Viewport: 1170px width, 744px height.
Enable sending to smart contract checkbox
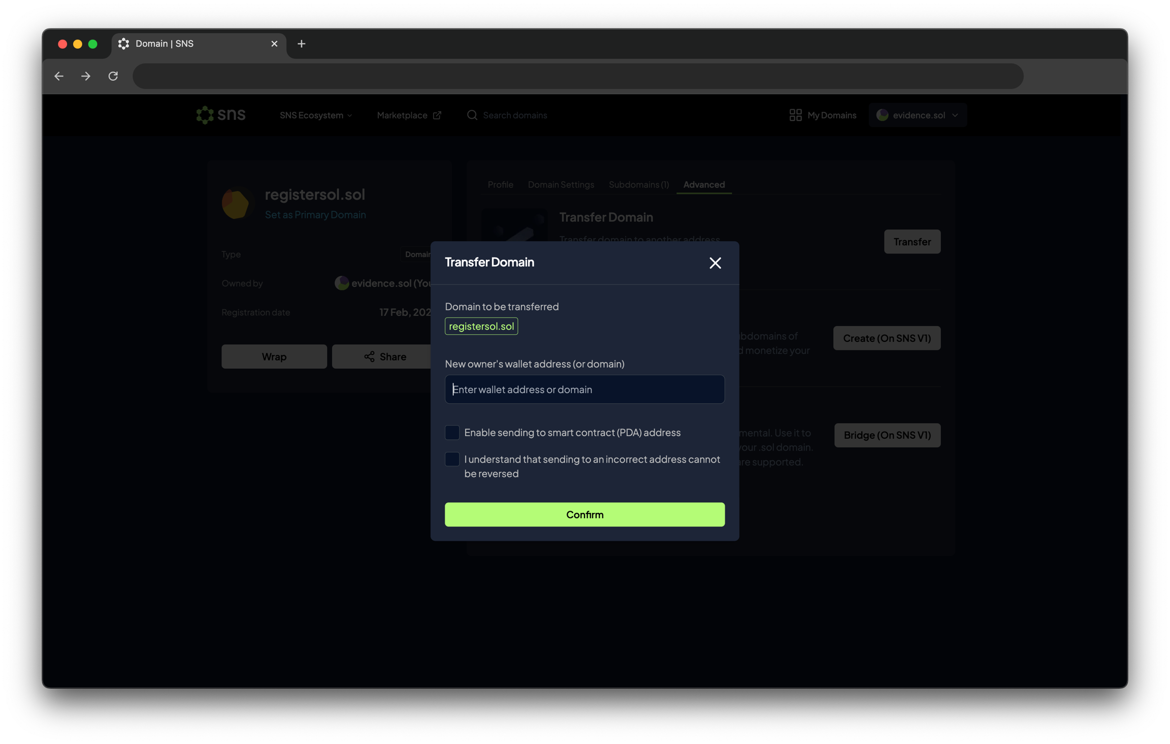pyautogui.click(x=452, y=432)
